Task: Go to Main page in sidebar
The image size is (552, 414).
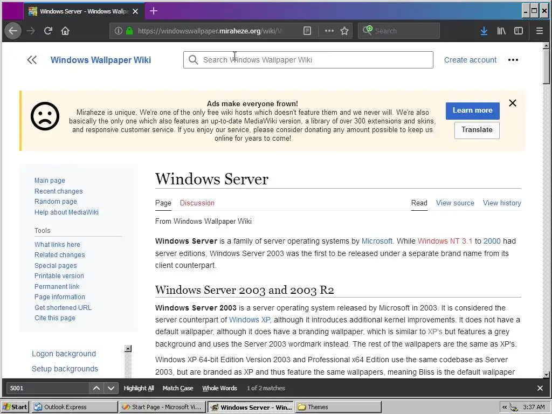Action: click(50, 181)
